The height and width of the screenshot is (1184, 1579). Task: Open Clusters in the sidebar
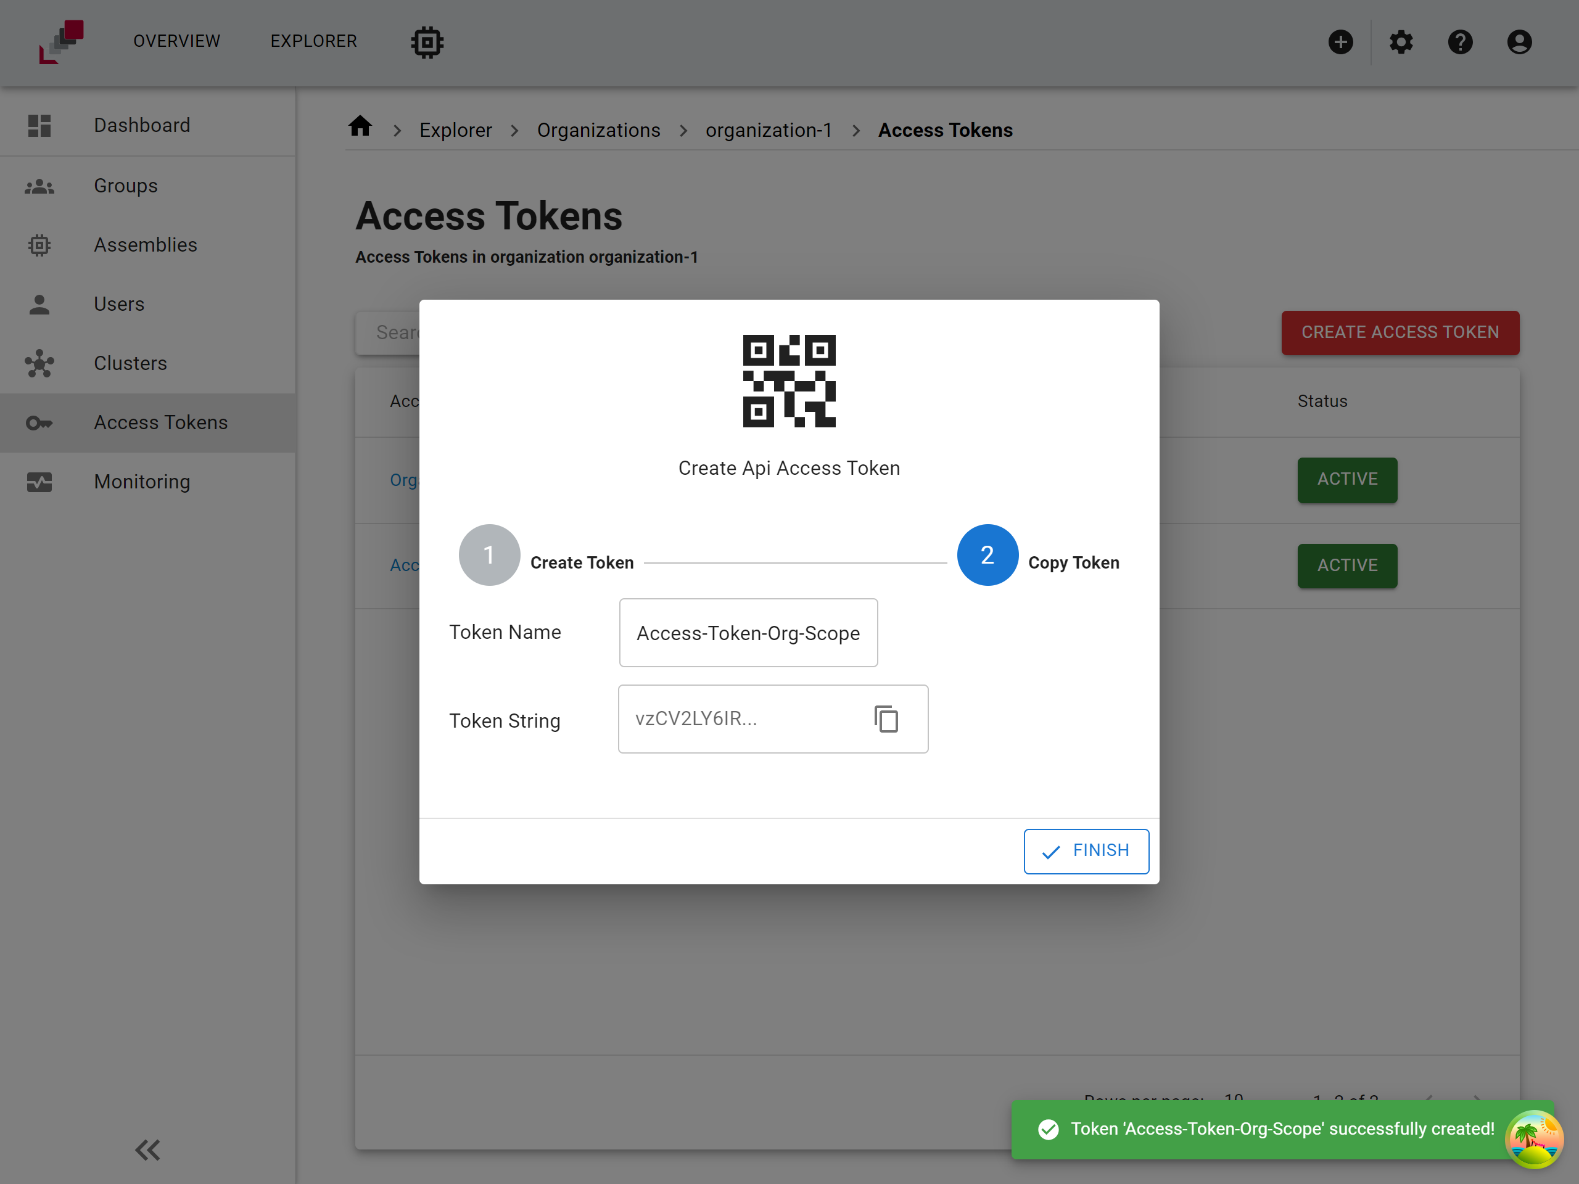click(x=148, y=363)
